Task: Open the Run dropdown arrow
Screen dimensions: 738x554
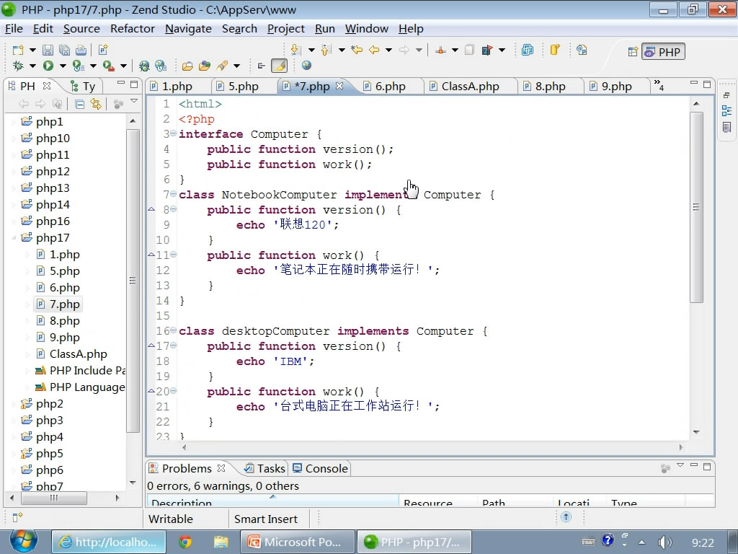Action: tap(62, 66)
